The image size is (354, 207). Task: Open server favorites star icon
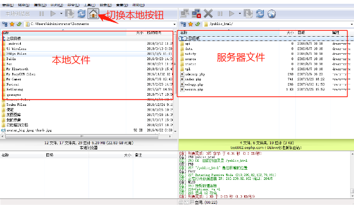(190, 24)
